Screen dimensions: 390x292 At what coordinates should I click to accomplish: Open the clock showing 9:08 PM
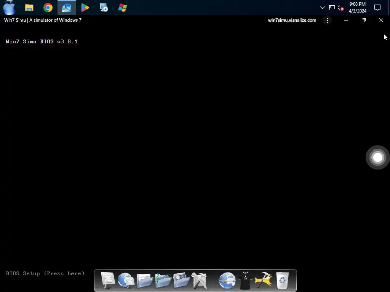pos(357,8)
